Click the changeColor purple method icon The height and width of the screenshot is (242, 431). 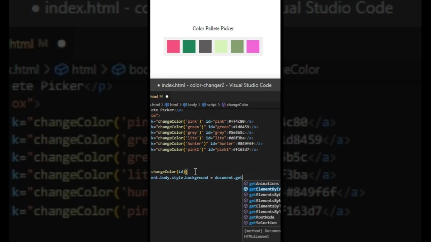[x=224, y=105]
